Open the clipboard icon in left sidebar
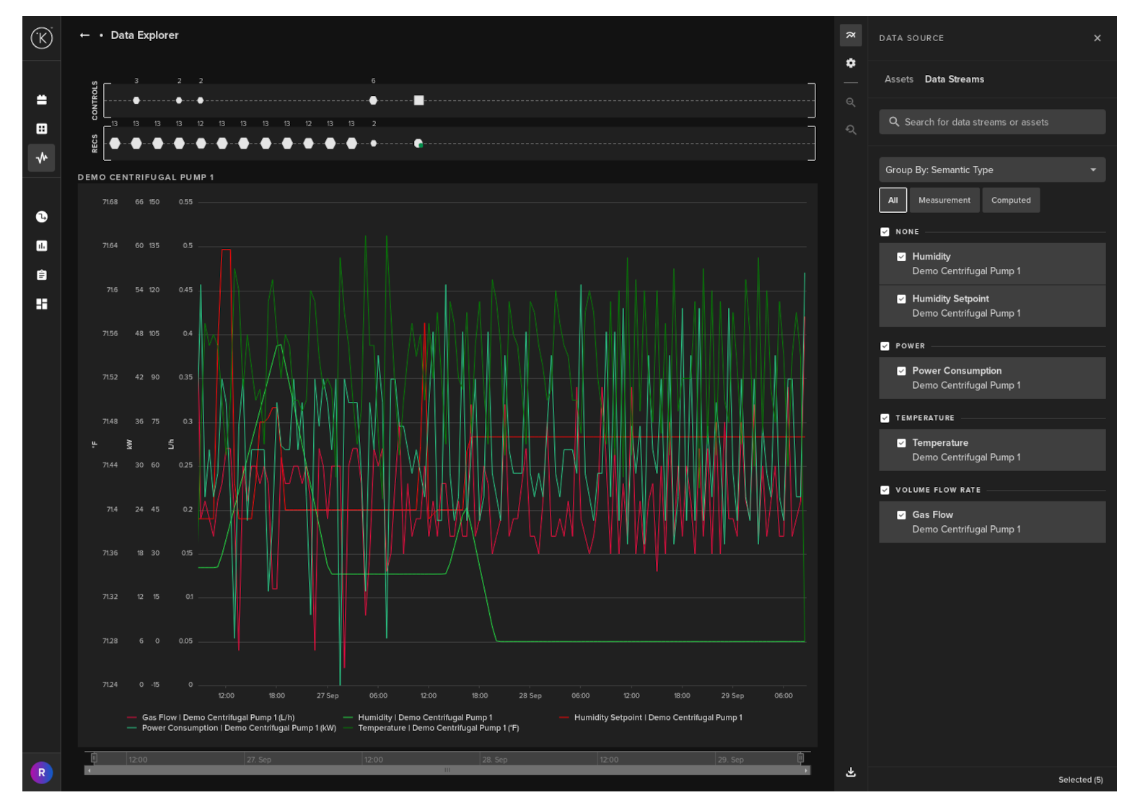 [x=42, y=275]
